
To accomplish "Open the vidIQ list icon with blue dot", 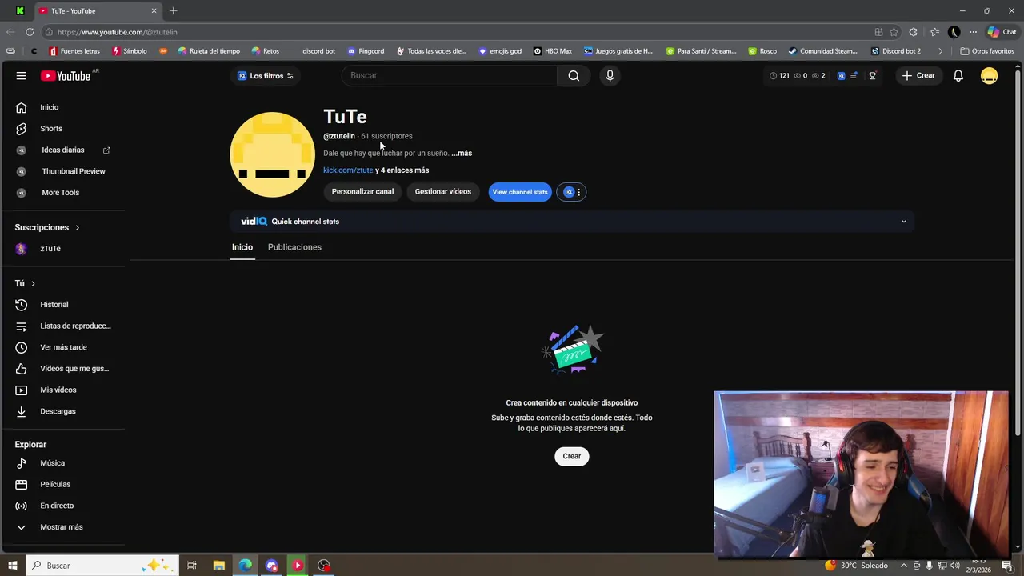I will pyautogui.click(x=854, y=76).
